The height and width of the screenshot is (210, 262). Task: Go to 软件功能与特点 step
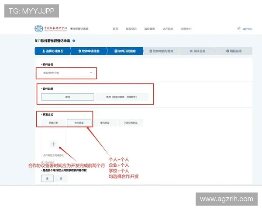click(162, 51)
